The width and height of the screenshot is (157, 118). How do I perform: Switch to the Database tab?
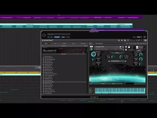(64, 44)
